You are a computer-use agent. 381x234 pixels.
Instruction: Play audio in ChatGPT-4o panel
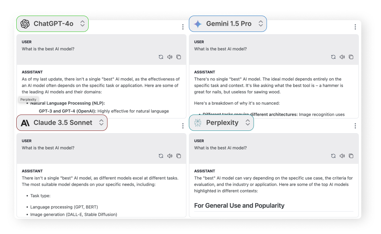point(170,57)
